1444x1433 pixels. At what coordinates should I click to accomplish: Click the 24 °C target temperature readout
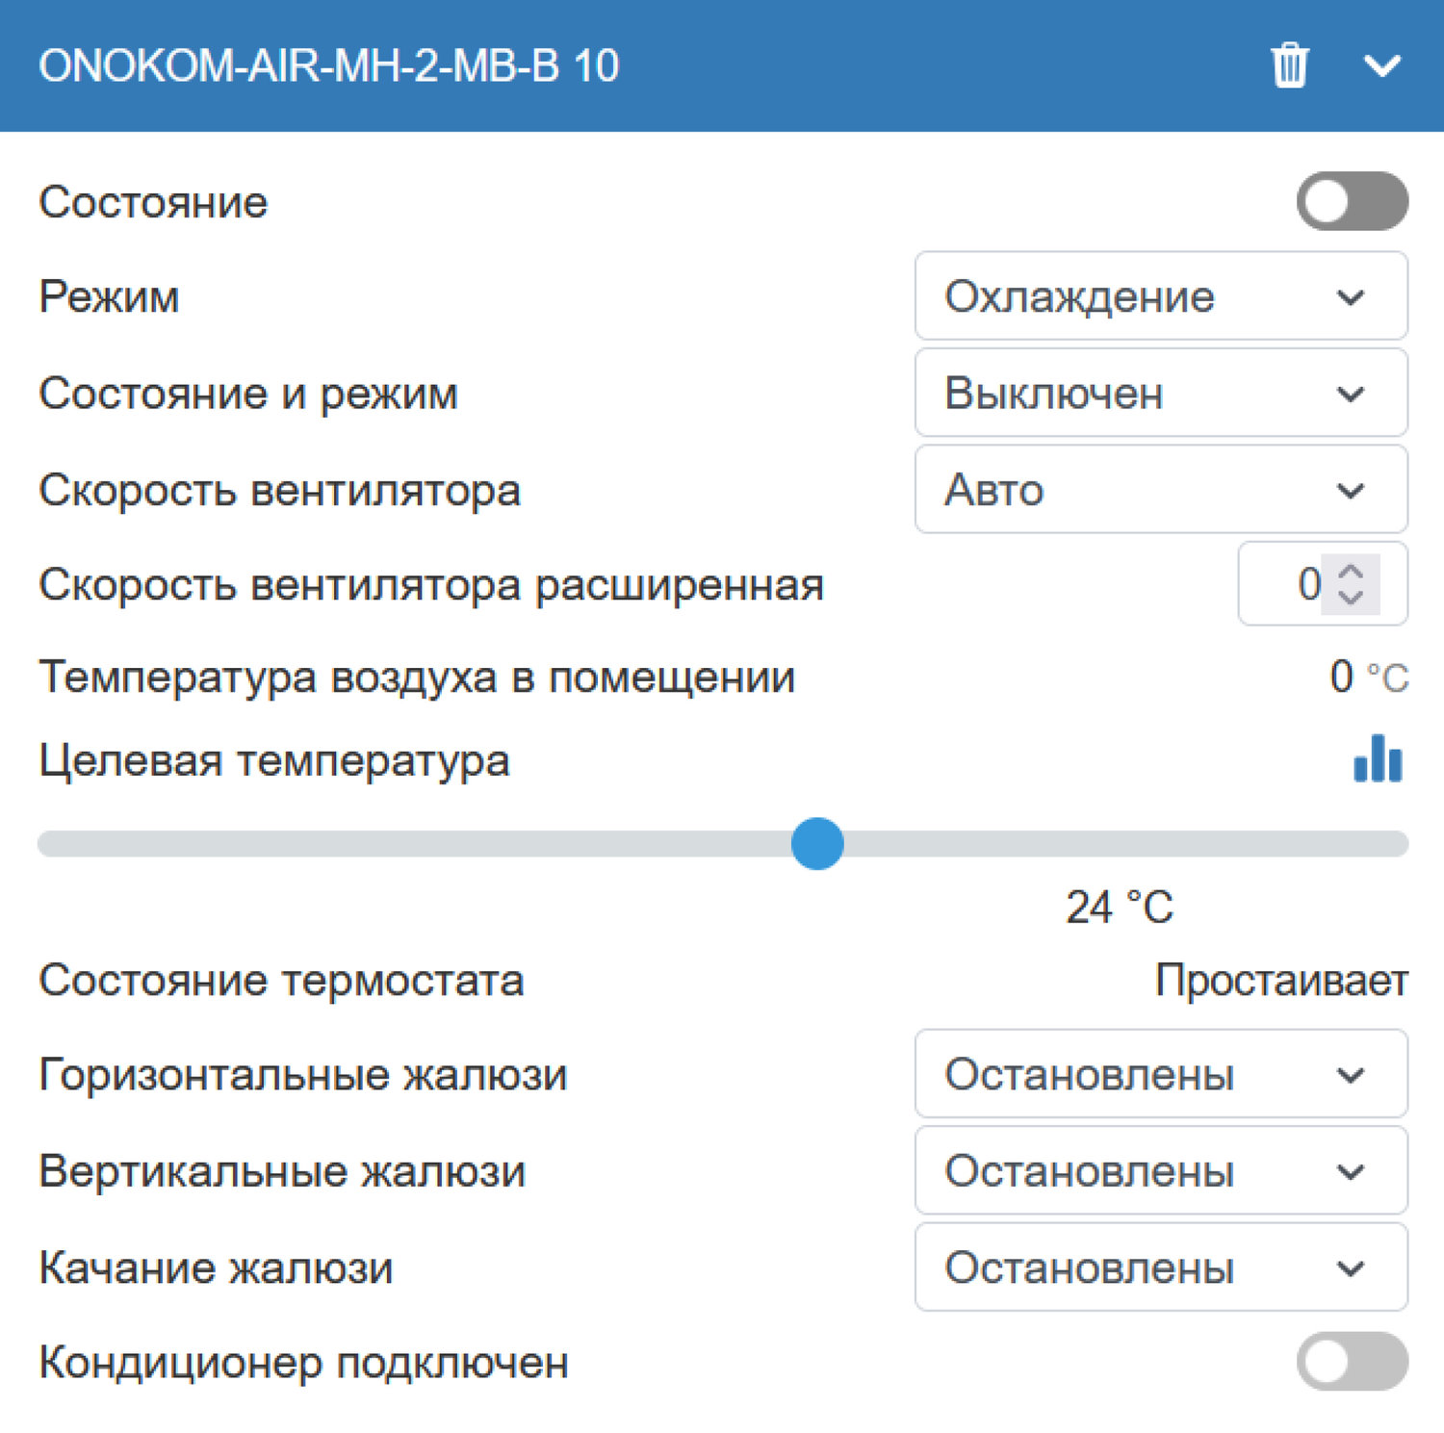click(x=1119, y=908)
